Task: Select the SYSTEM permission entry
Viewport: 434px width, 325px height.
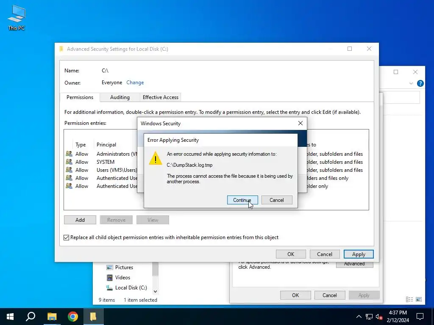Action: pyautogui.click(x=101, y=162)
